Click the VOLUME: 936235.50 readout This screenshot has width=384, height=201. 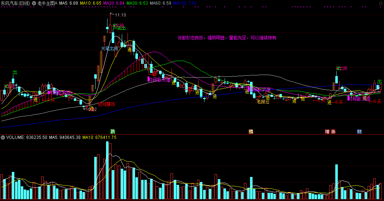click(27, 137)
